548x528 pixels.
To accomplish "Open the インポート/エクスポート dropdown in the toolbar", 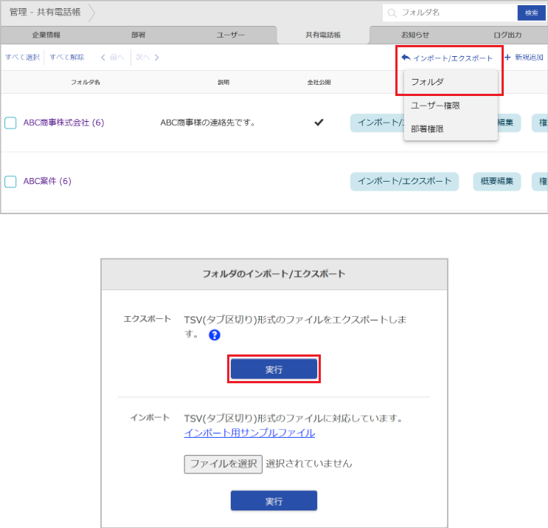I will pos(447,58).
